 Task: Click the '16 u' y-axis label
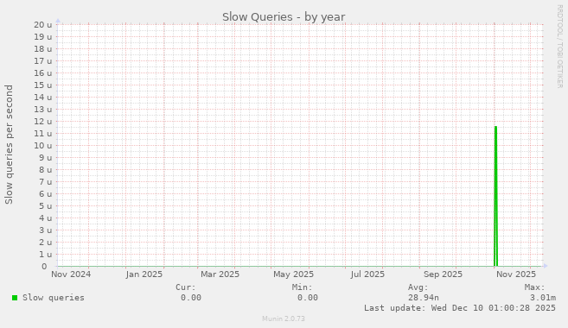pyautogui.click(x=43, y=73)
